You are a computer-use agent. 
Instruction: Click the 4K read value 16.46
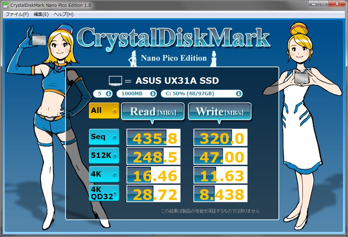[153, 175]
